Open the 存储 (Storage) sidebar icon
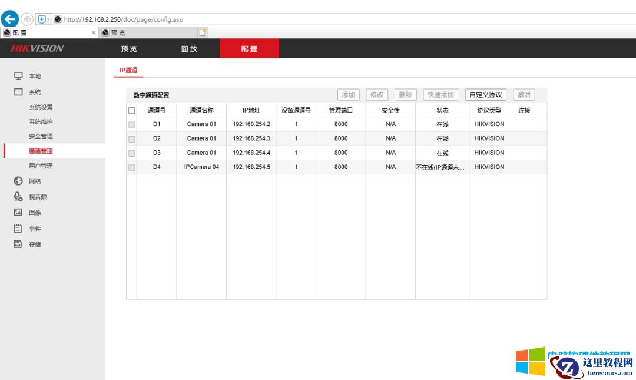Screen dimensions: 636x380 [x=18, y=244]
